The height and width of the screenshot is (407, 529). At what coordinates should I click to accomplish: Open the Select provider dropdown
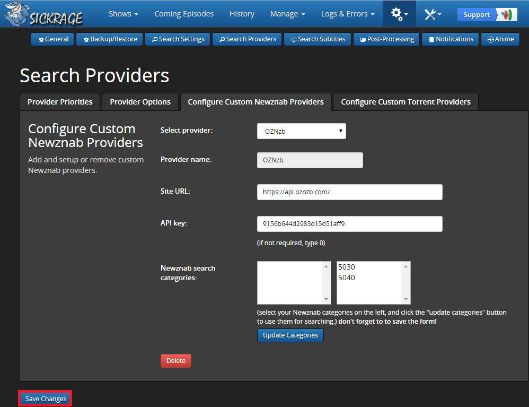(x=301, y=131)
